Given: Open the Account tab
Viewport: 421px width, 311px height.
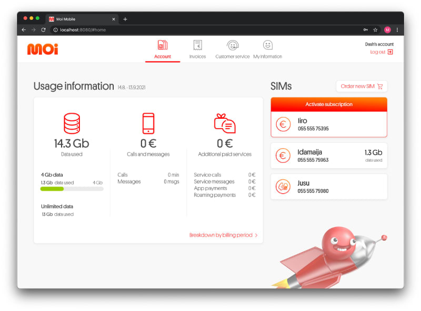Looking at the screenshot, I should [163, 50].
